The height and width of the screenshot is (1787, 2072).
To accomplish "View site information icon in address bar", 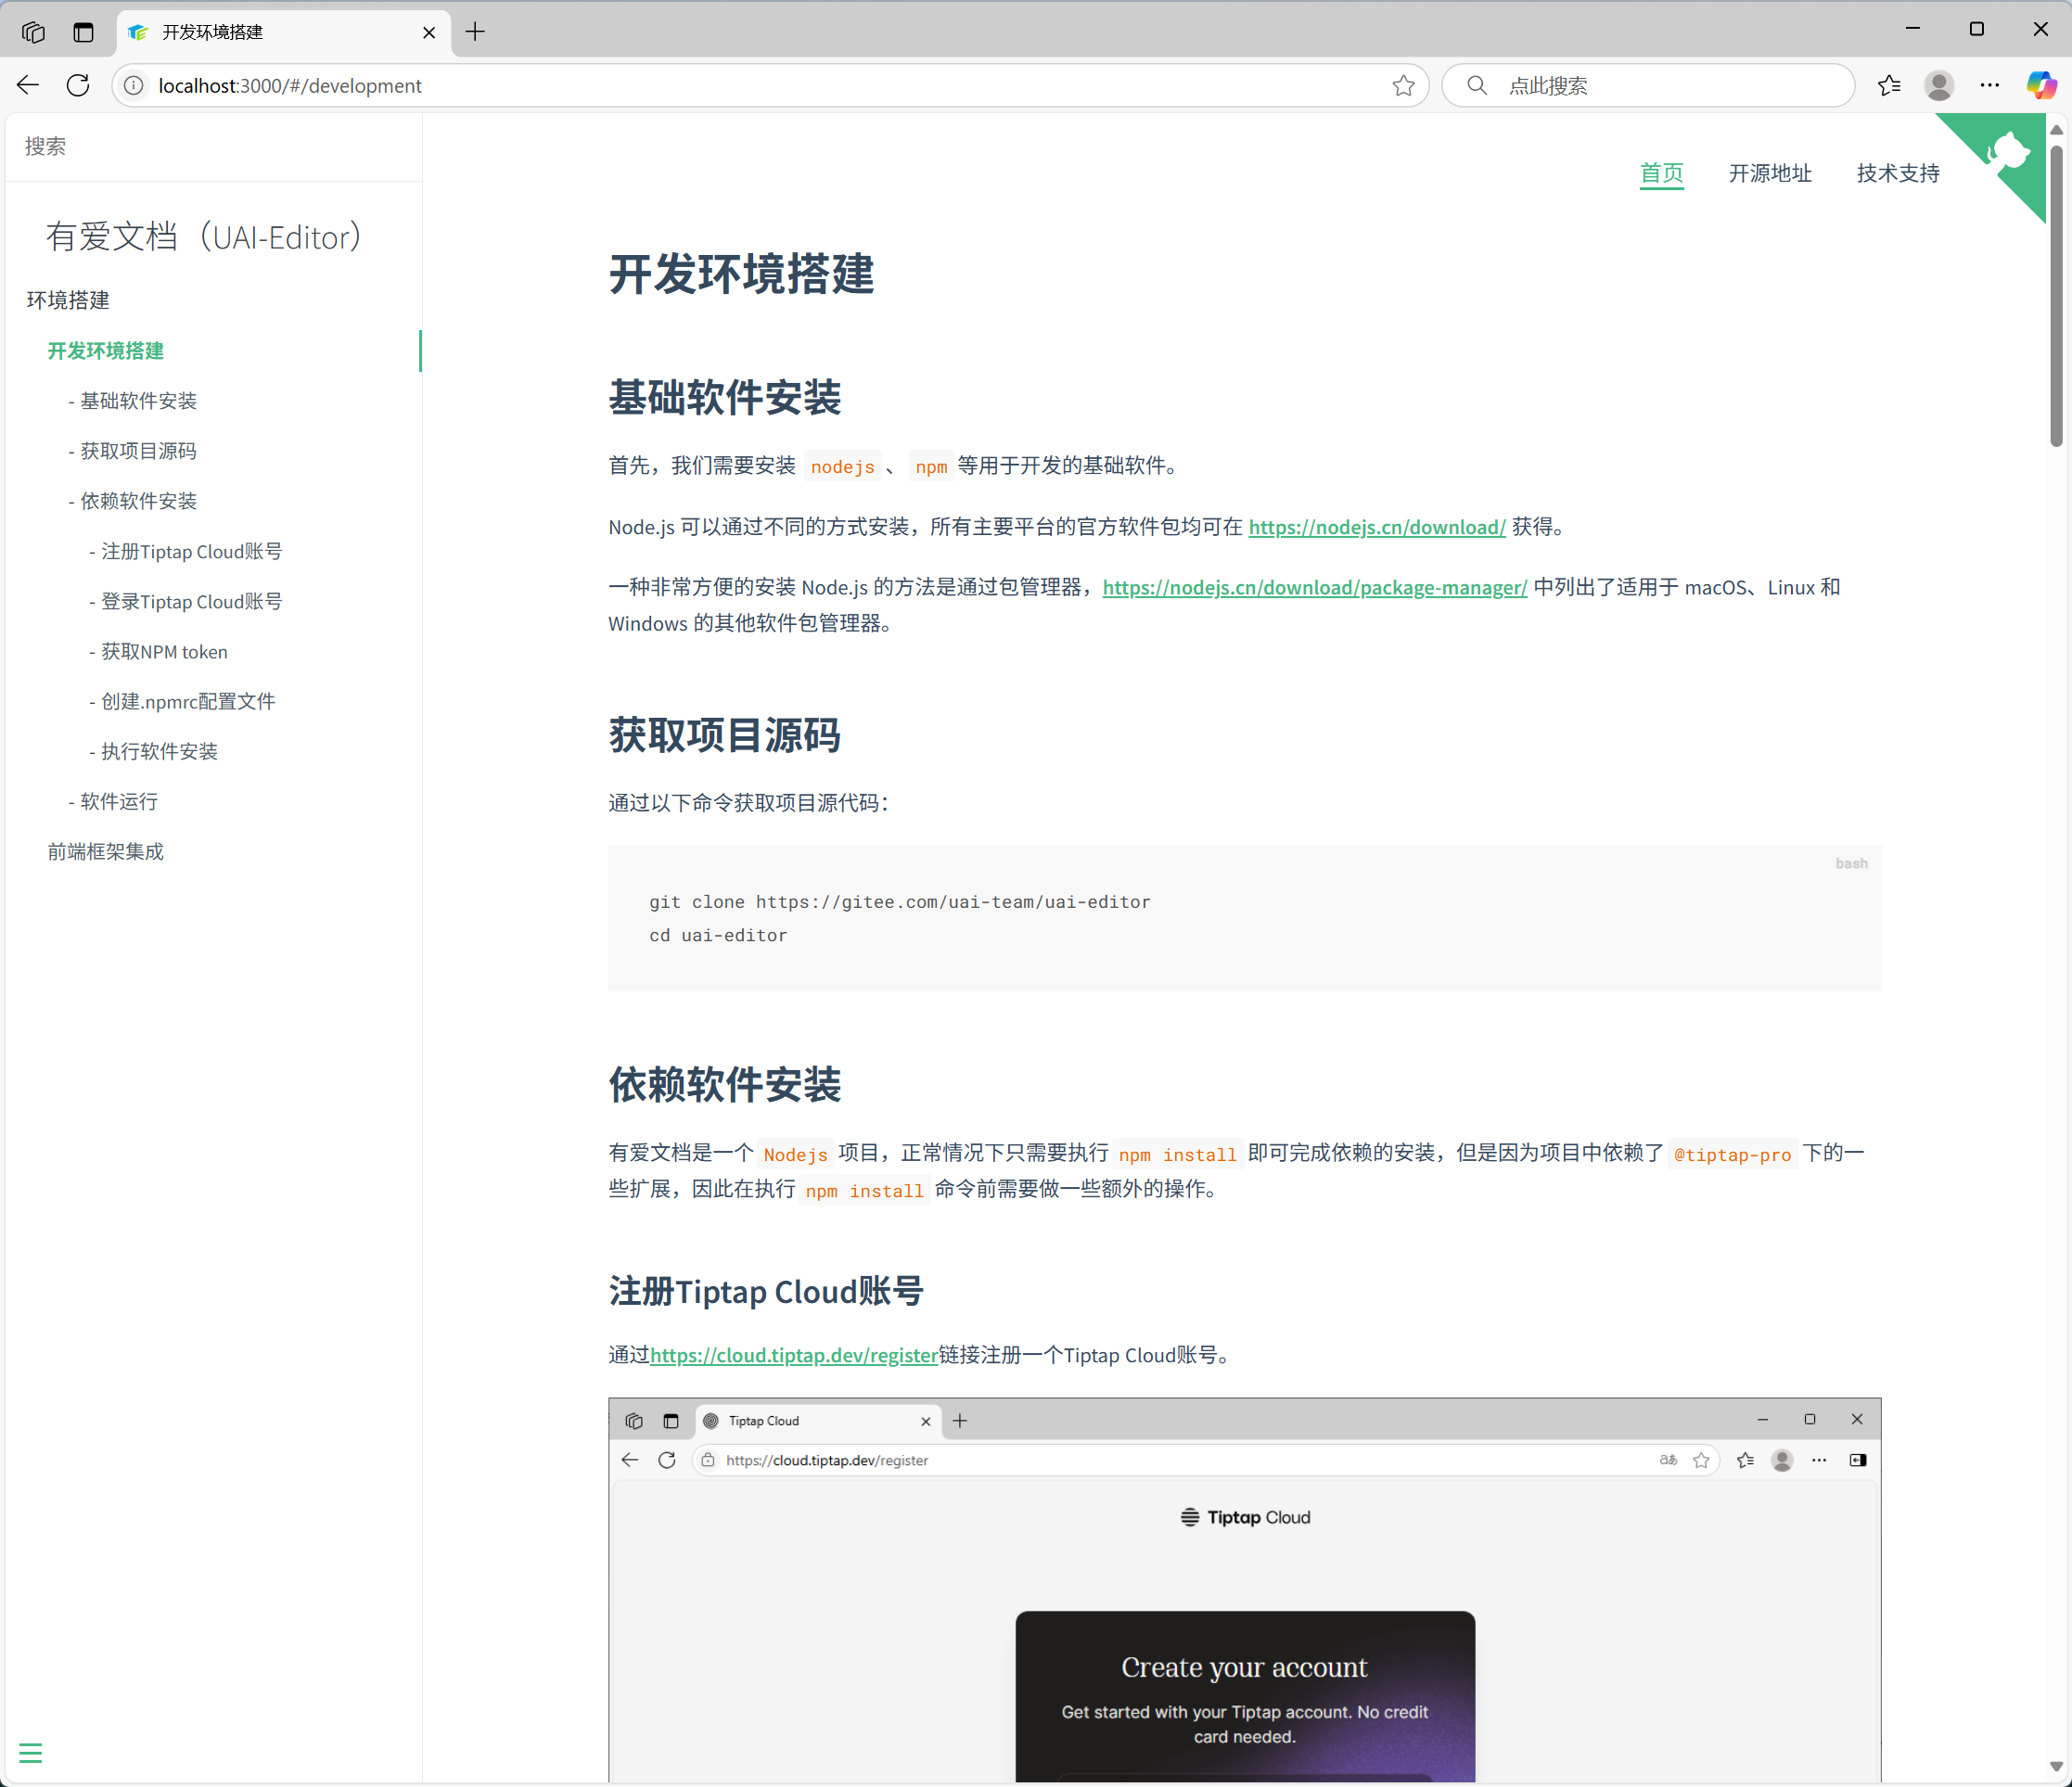I will click(x=134, y=86).
